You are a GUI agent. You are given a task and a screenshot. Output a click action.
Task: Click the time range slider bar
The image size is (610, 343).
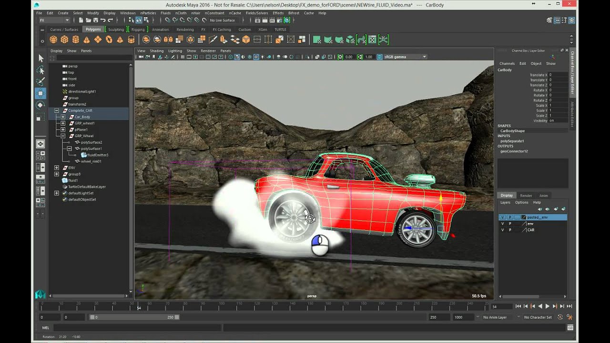tap(134, 317)
